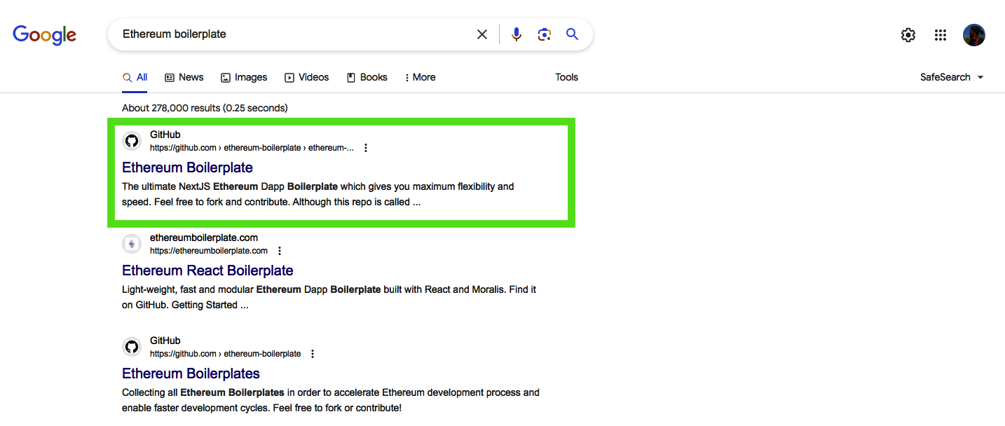This screenshot has width=1005, height=426.
Task: Clear the search box with X icon
Action: (482, 34)
